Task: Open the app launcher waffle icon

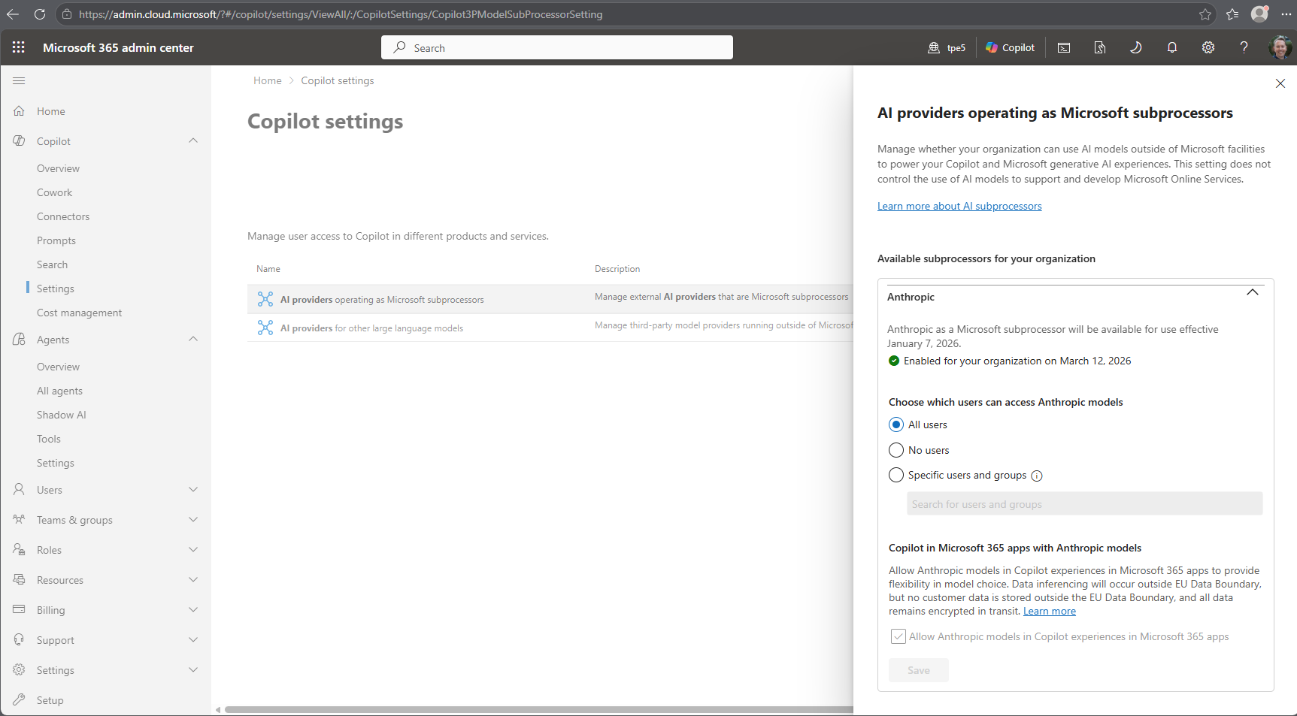Action: (x=19, y=47)
